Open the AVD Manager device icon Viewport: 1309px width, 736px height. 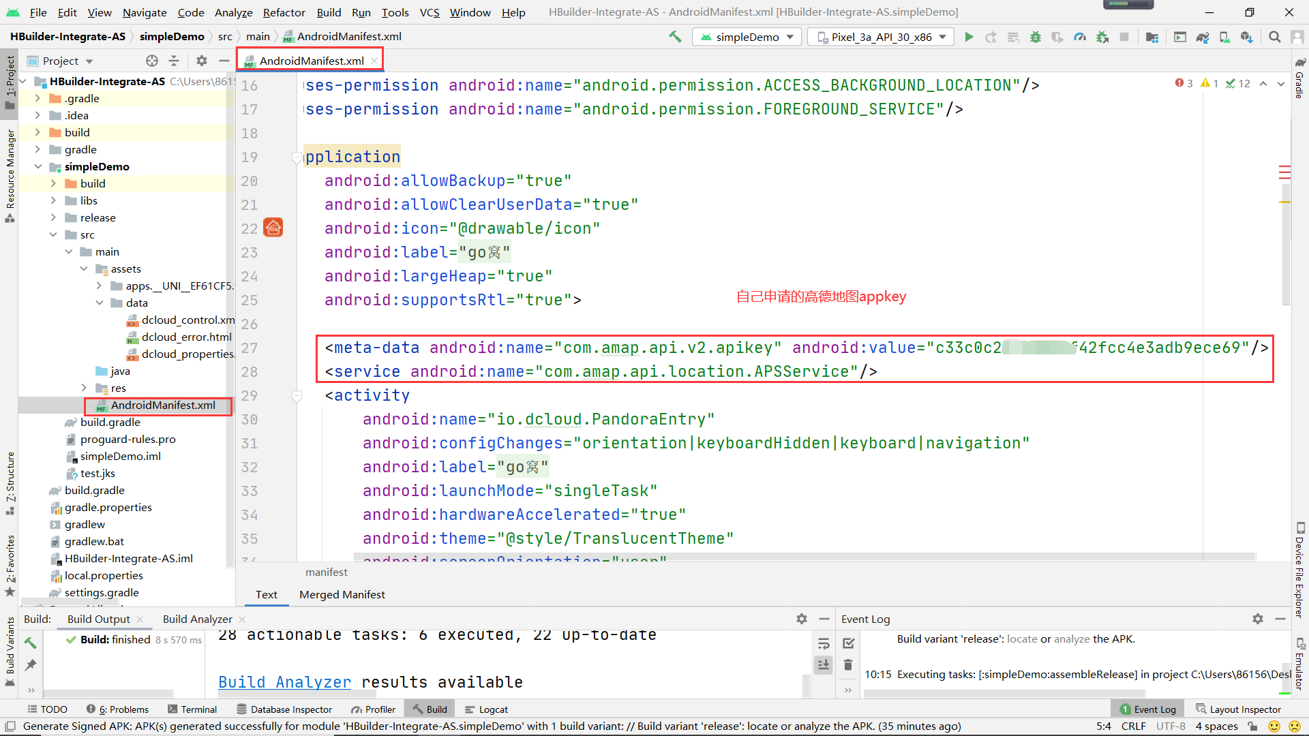1224,37
